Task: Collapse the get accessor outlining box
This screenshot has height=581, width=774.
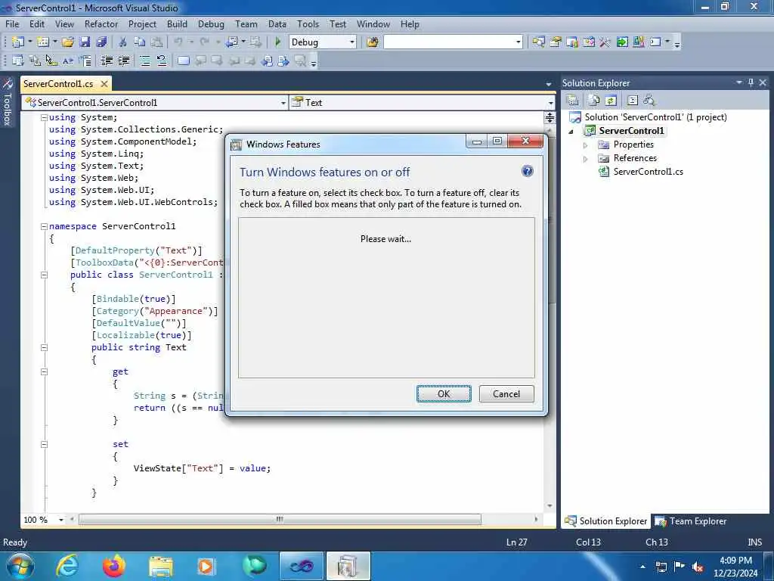Action: pos(44,371)
